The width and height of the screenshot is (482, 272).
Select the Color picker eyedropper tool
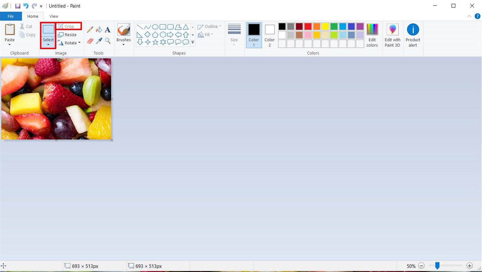click(x=99, y=41)
